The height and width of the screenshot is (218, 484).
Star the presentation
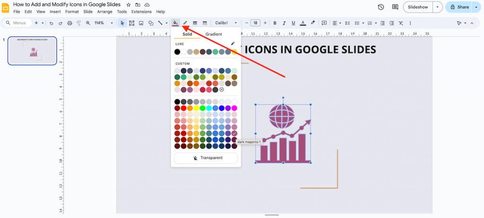(129, 5)
